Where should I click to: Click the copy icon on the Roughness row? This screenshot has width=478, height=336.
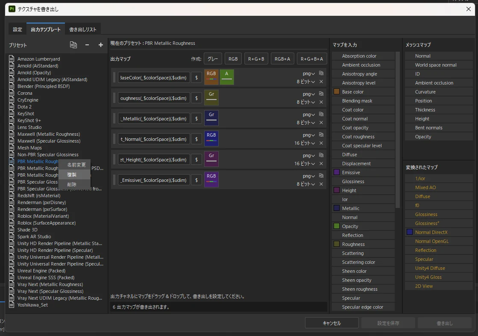(x=321, y=93)
